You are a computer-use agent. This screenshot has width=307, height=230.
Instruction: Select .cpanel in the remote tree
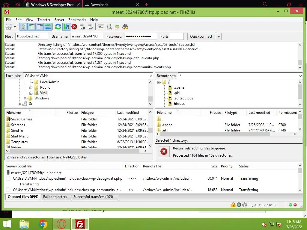pos(179,87)
